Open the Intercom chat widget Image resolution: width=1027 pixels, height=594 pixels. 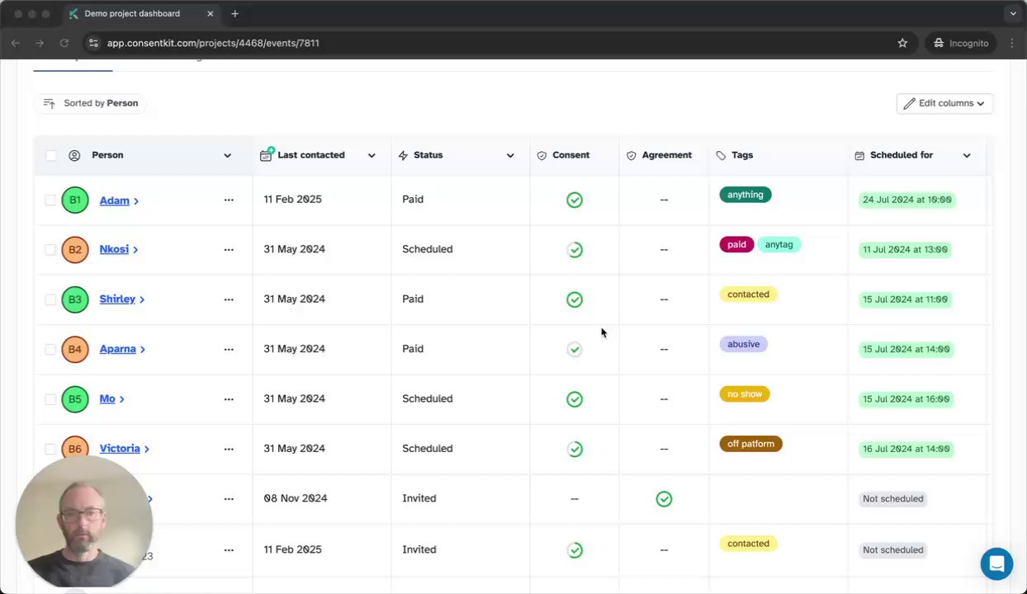click(996, 564)
